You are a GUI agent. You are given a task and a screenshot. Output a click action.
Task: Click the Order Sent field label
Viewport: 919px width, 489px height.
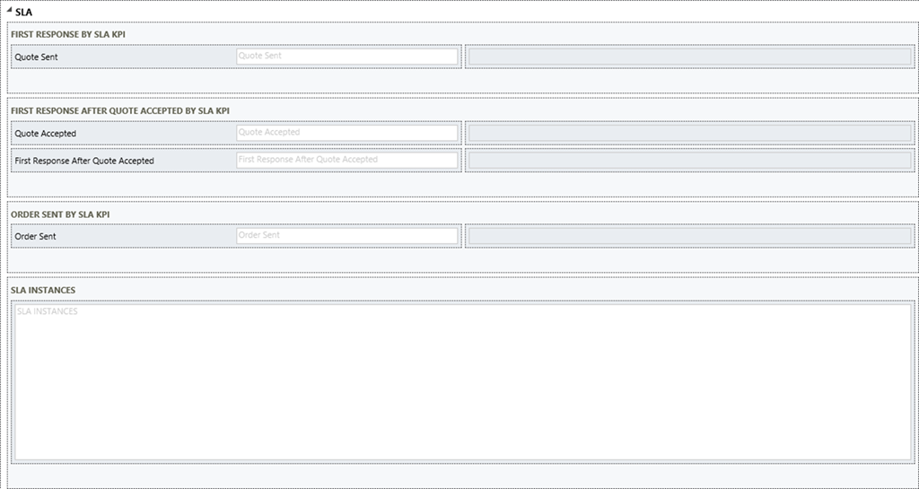pos(35,237)
